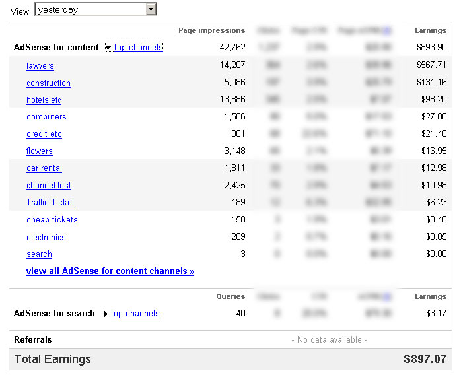Select the 42,762 page impressions total

click(x=232, y=47)
